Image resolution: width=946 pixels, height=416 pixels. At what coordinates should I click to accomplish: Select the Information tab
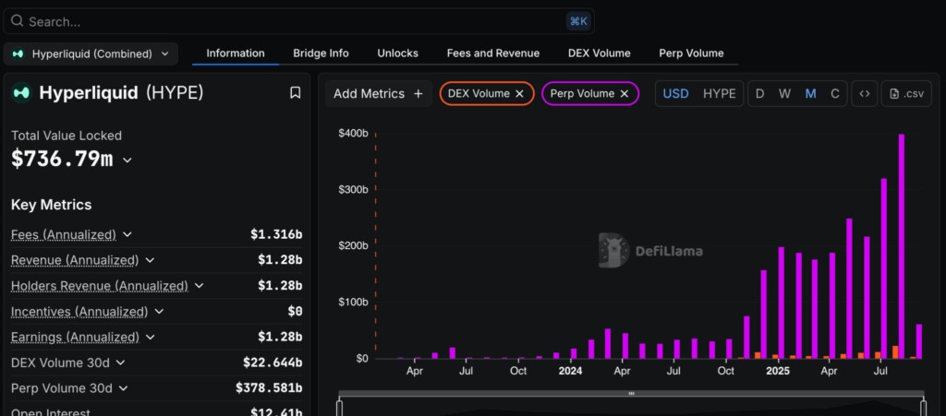click(236, 53)
